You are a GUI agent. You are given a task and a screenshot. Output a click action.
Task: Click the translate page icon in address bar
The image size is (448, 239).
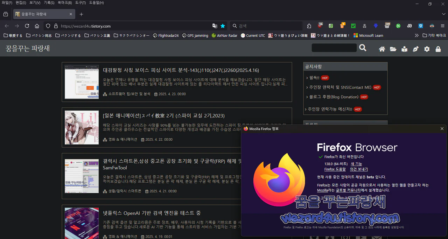(x=215, y=26)
